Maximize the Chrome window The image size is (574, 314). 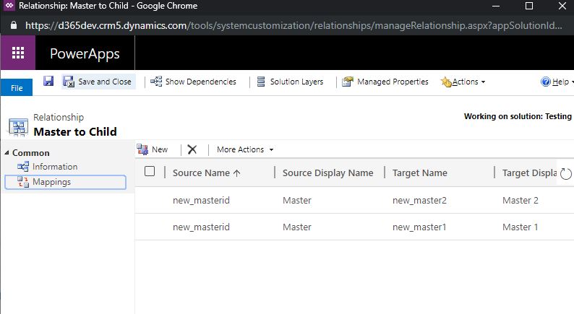point(529,6)
